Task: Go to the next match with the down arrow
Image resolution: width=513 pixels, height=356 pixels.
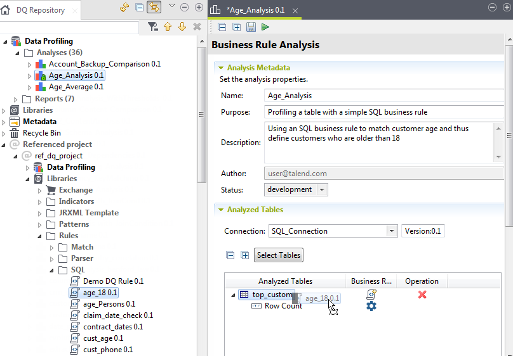Action: tap(182, 27)
